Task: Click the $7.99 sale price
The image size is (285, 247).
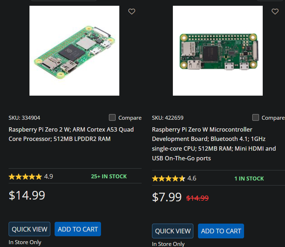Action: point(167,197)
